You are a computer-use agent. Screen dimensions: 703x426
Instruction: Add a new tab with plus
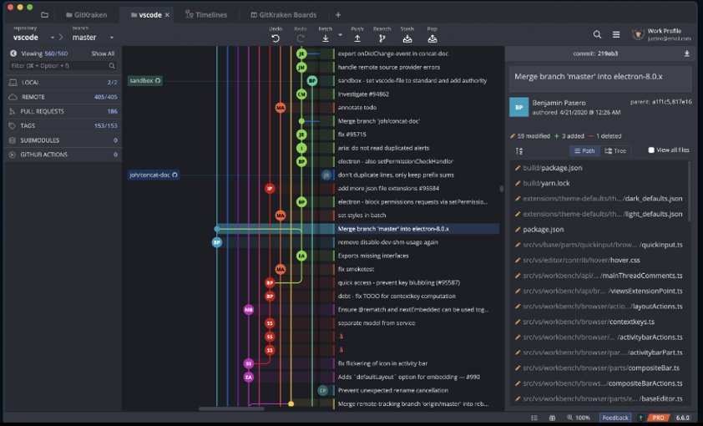point(338,15)
